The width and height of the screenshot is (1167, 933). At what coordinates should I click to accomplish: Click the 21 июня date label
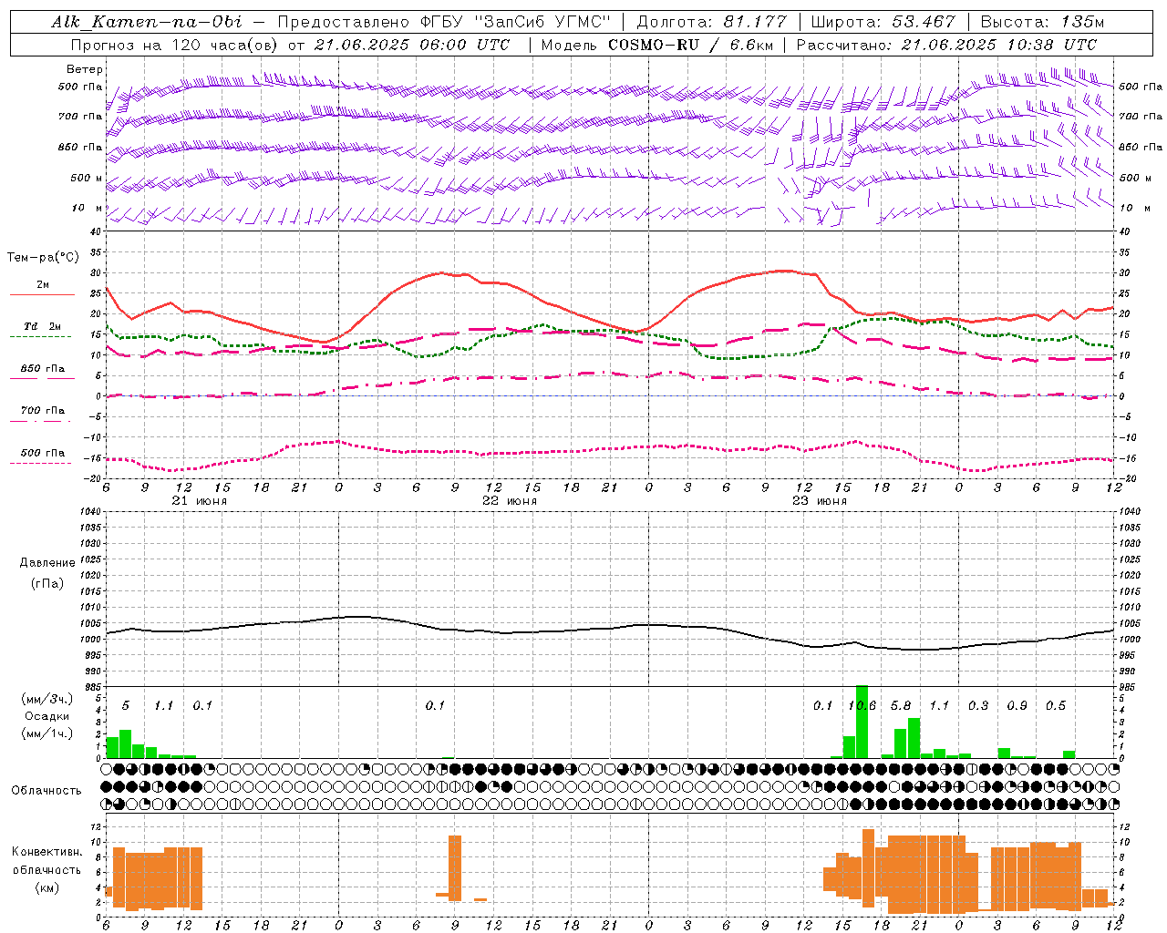[x=200, y=501]
